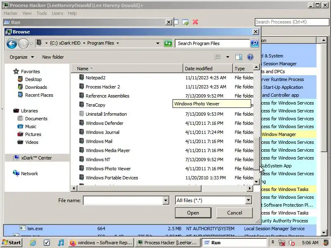This screenshot has width=331, height=248.
Task: Click the green arrow window icon in Process Hacker toolbar
Action: (185, 22)
